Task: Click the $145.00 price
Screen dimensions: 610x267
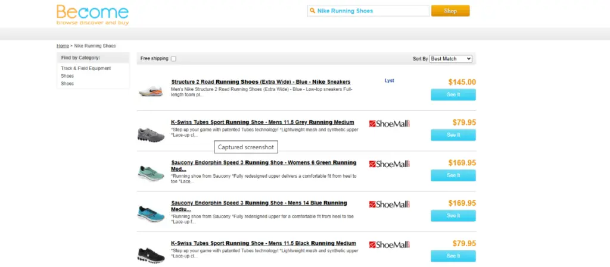Action: [x=462, y=82]
